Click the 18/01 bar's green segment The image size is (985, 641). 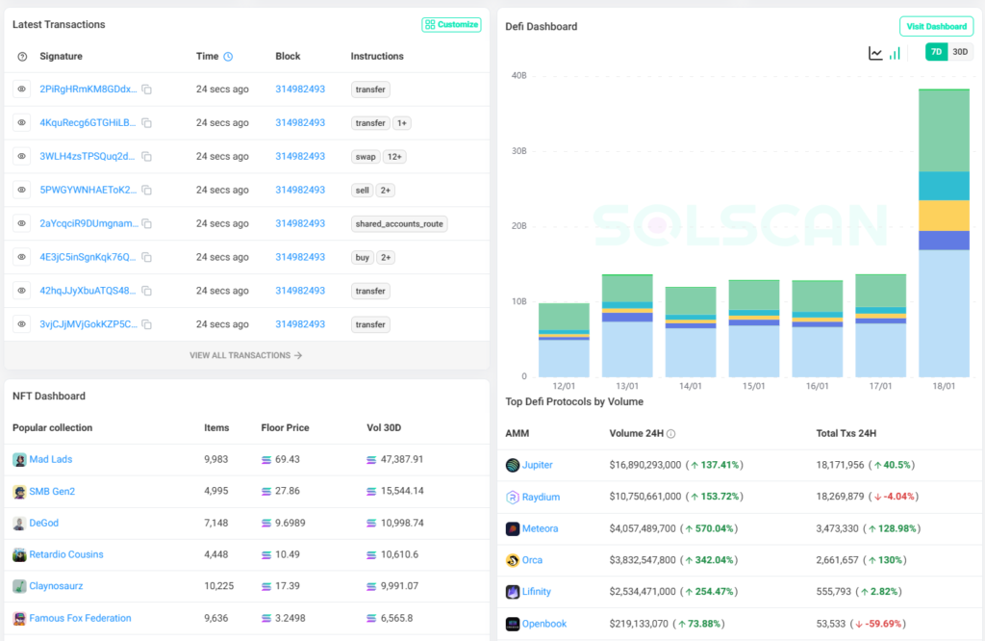(x=944, y=130)
